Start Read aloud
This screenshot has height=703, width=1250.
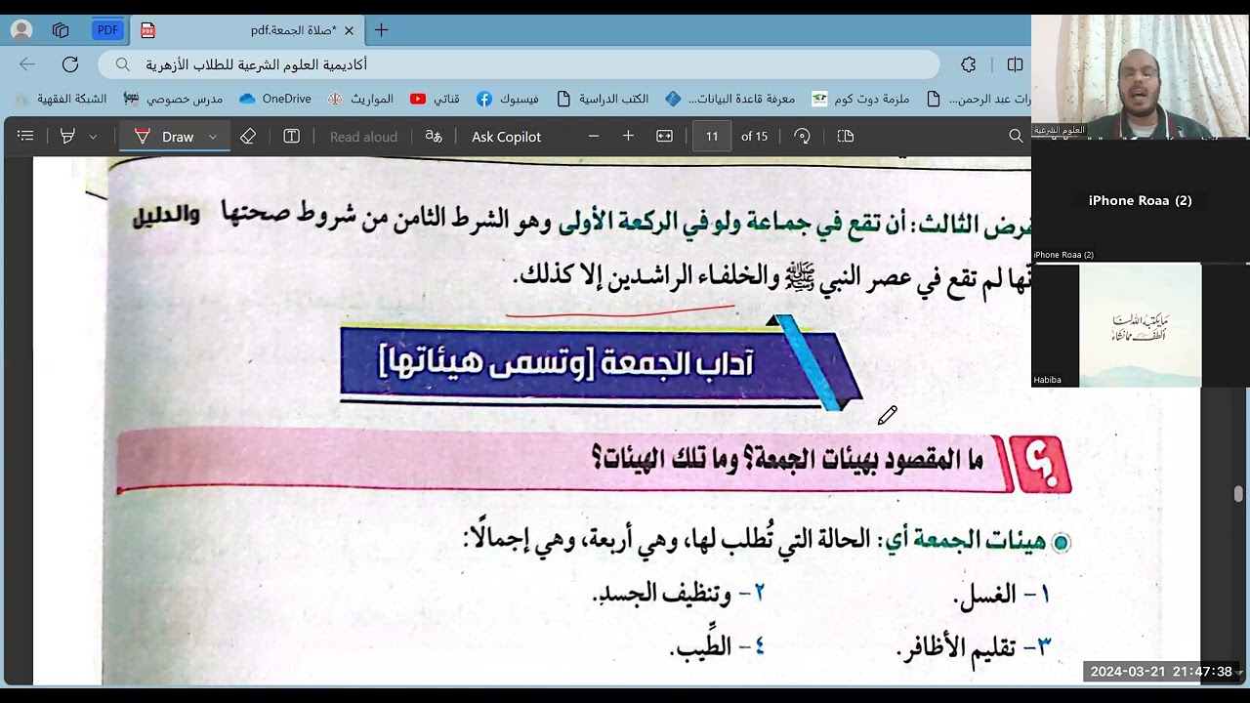click(363, 137)
